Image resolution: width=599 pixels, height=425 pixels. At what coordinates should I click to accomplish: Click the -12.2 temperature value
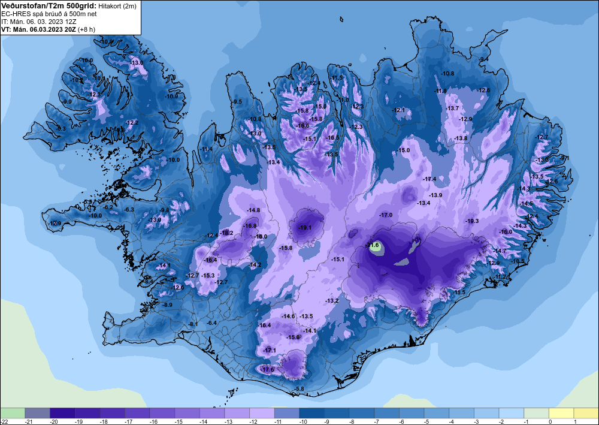[x=132, y=123]
